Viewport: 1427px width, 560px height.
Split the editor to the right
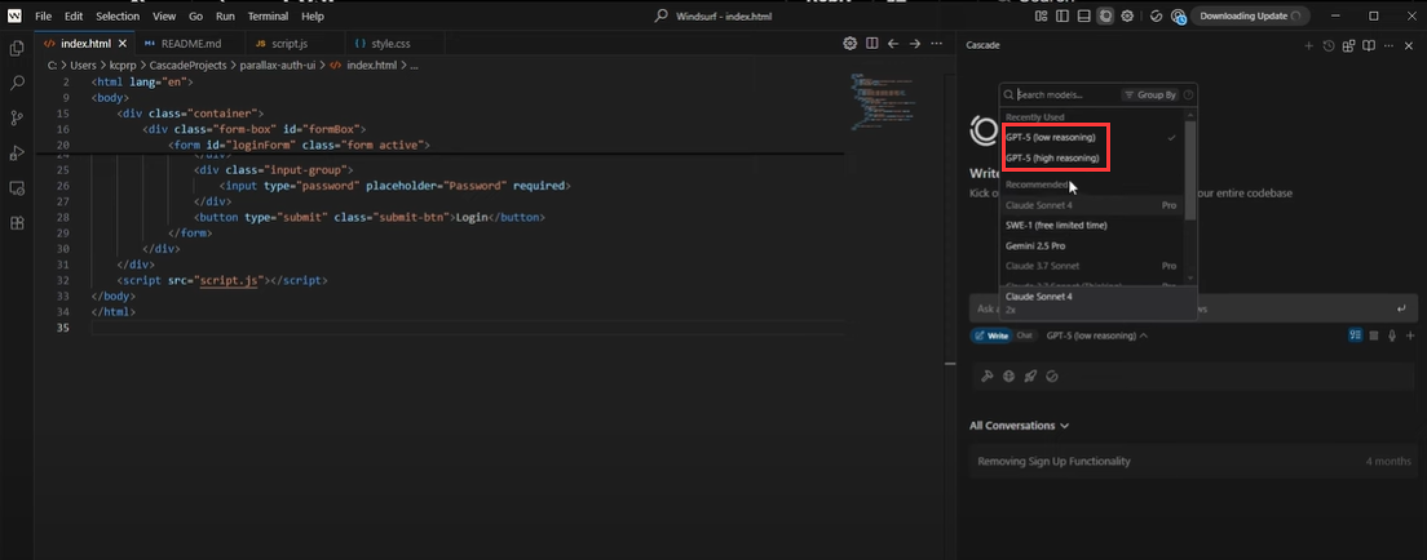[872, 43]
